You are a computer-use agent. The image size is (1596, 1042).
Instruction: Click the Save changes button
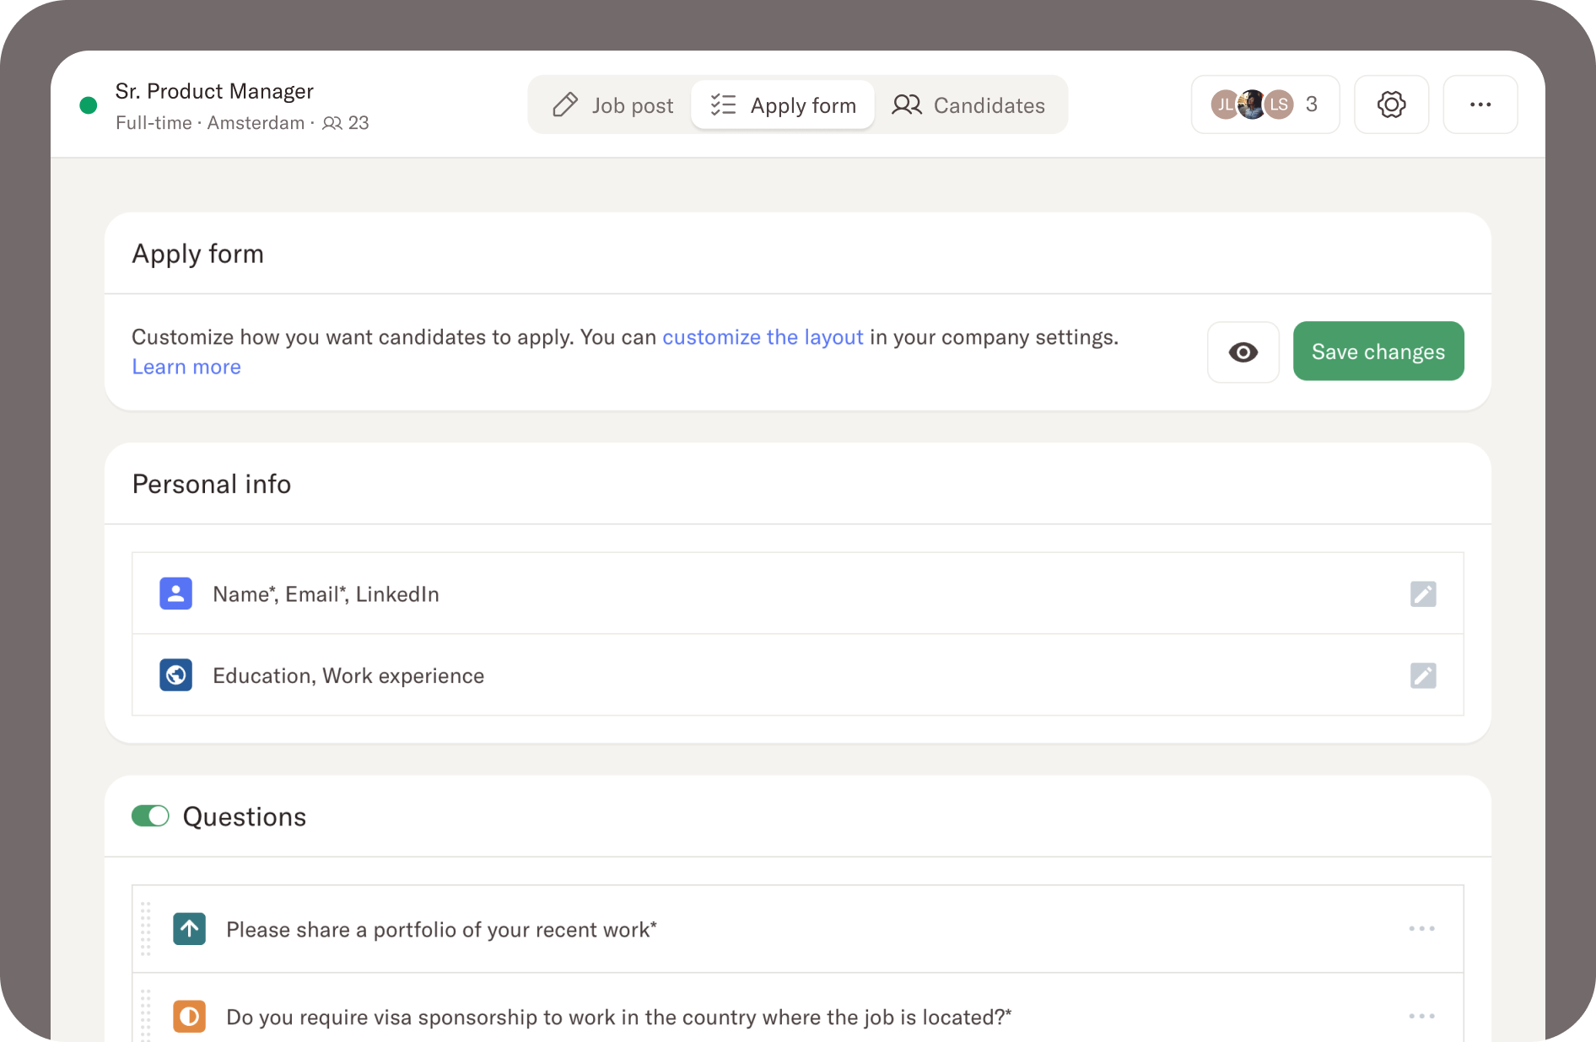[x=1378, y=352]
